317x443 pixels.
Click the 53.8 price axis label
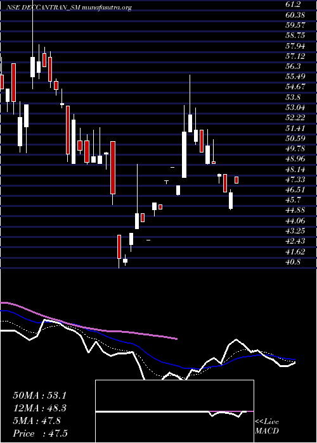coord(294,97)
